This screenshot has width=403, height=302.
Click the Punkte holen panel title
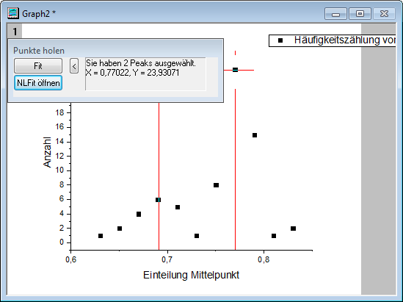point(39,51)
